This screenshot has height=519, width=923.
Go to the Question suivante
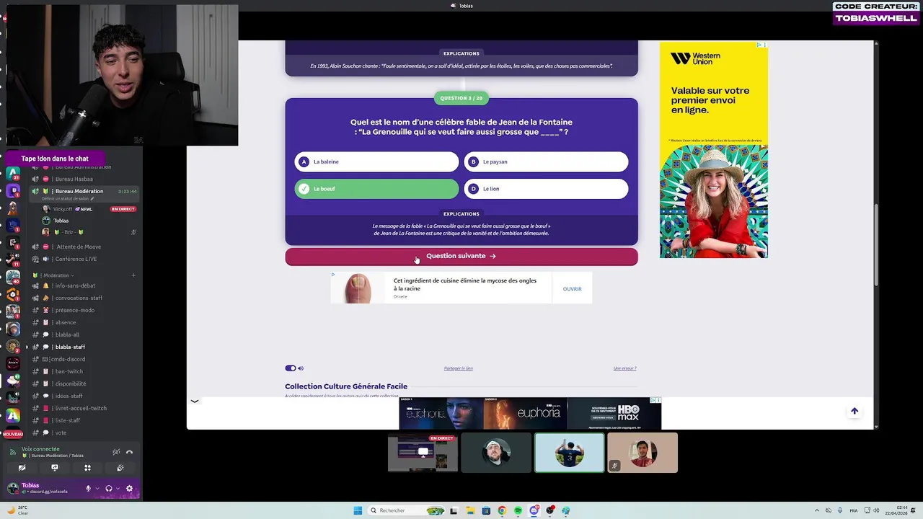[461, 256]
